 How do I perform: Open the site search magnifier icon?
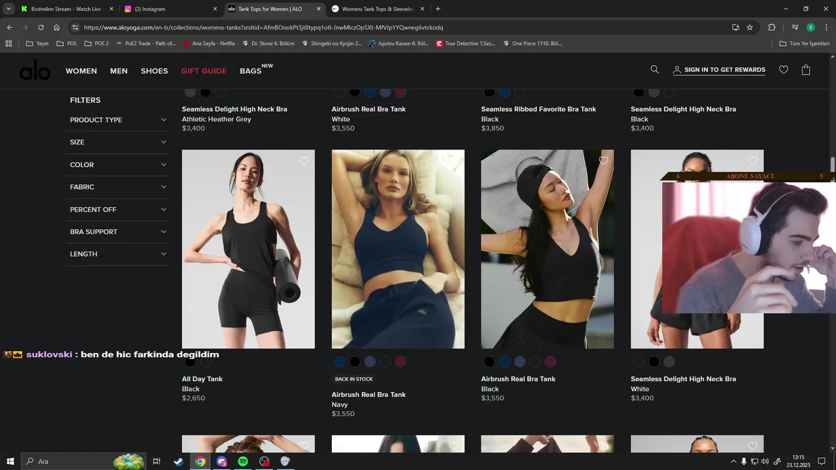pyautogui.click(x=654, y=70)
